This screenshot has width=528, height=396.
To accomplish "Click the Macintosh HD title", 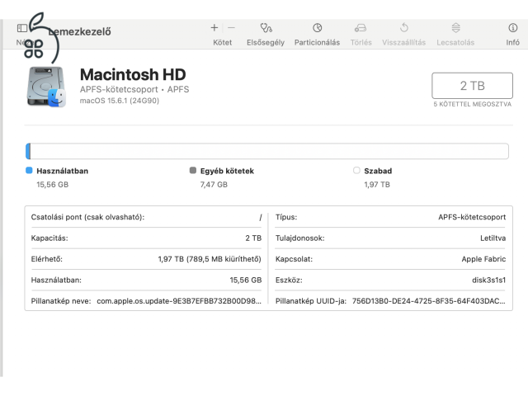I will 133,74.
